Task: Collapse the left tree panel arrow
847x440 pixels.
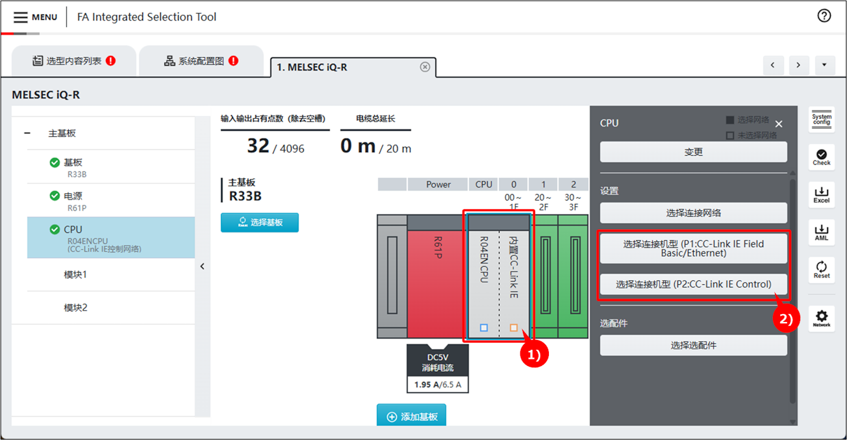Action: (202, 266)
